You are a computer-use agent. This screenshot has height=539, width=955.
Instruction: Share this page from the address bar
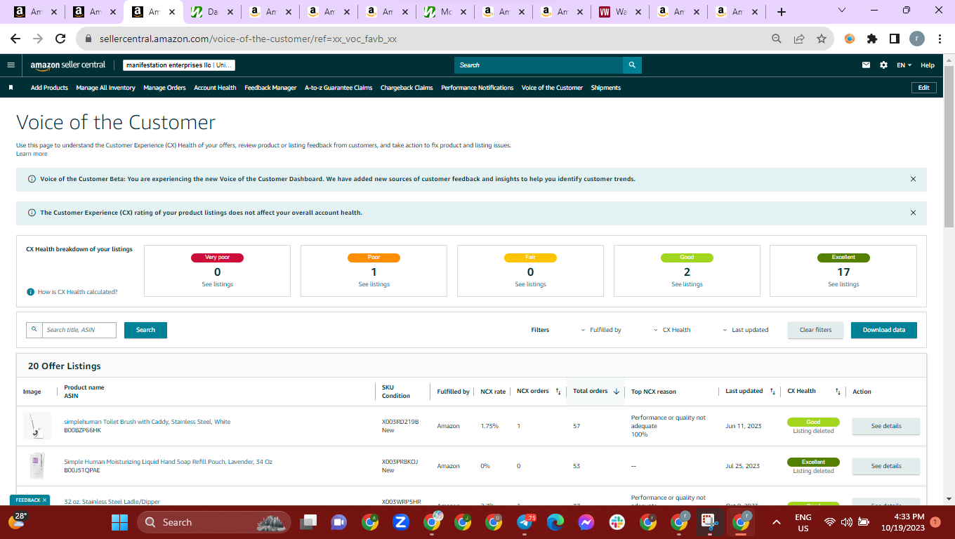(799, 39)
